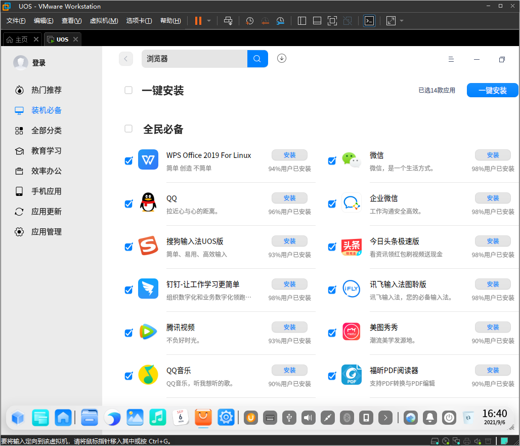Click the WPS Office 2019 app icon
This screenshot has height=446, width=520.
pyautogui.click(x=148, y=160)
